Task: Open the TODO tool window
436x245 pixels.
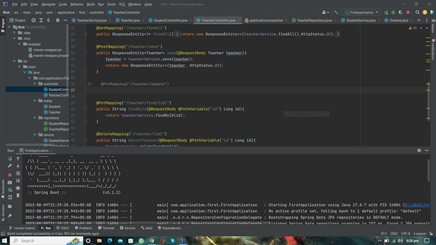Action: (63, 228)
